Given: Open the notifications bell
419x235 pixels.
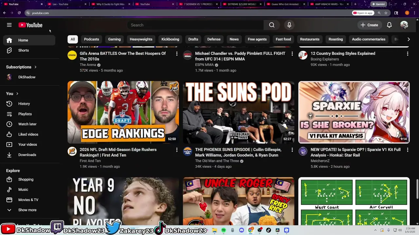Looking at the screenshot, I should click(389, 25).
